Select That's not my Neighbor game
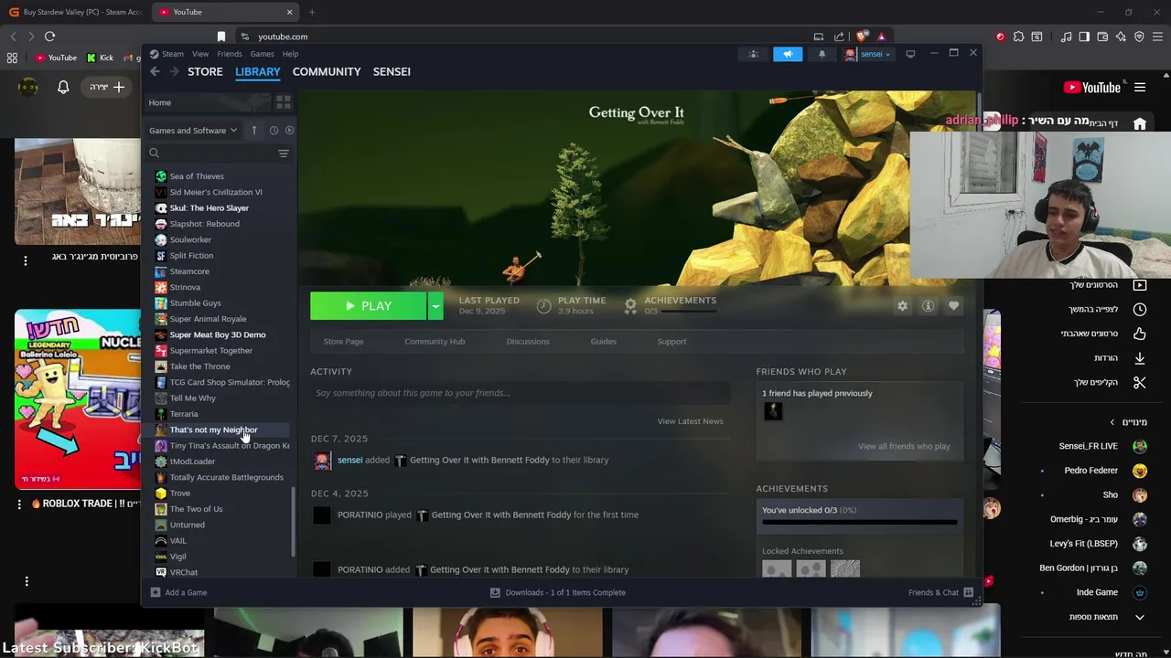 (221, 430)
